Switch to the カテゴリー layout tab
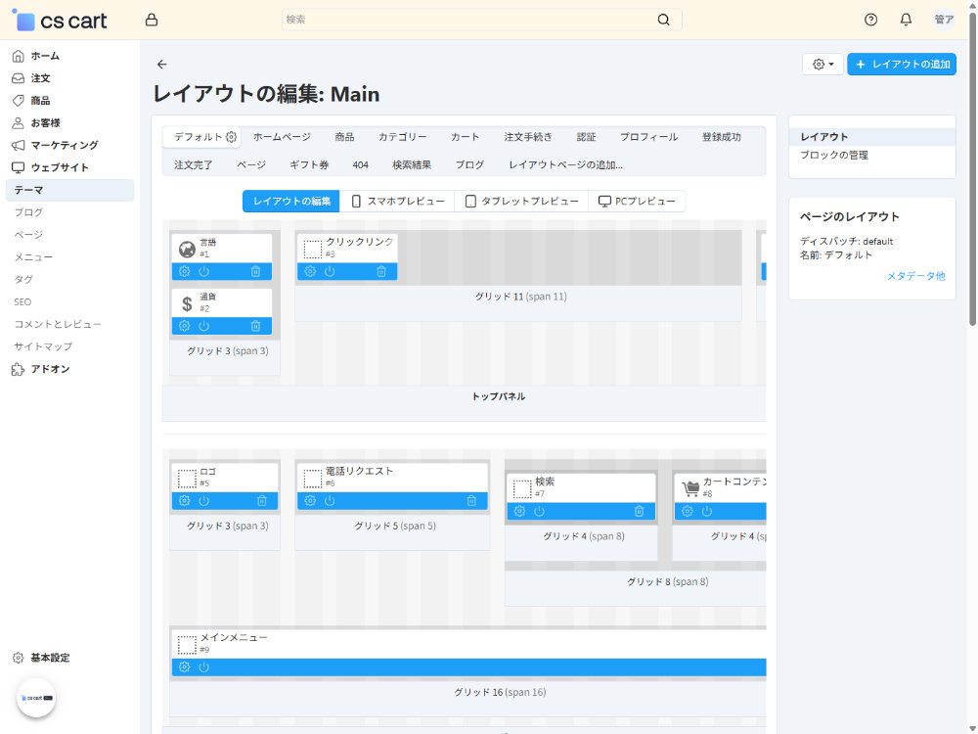 [402, 137]
